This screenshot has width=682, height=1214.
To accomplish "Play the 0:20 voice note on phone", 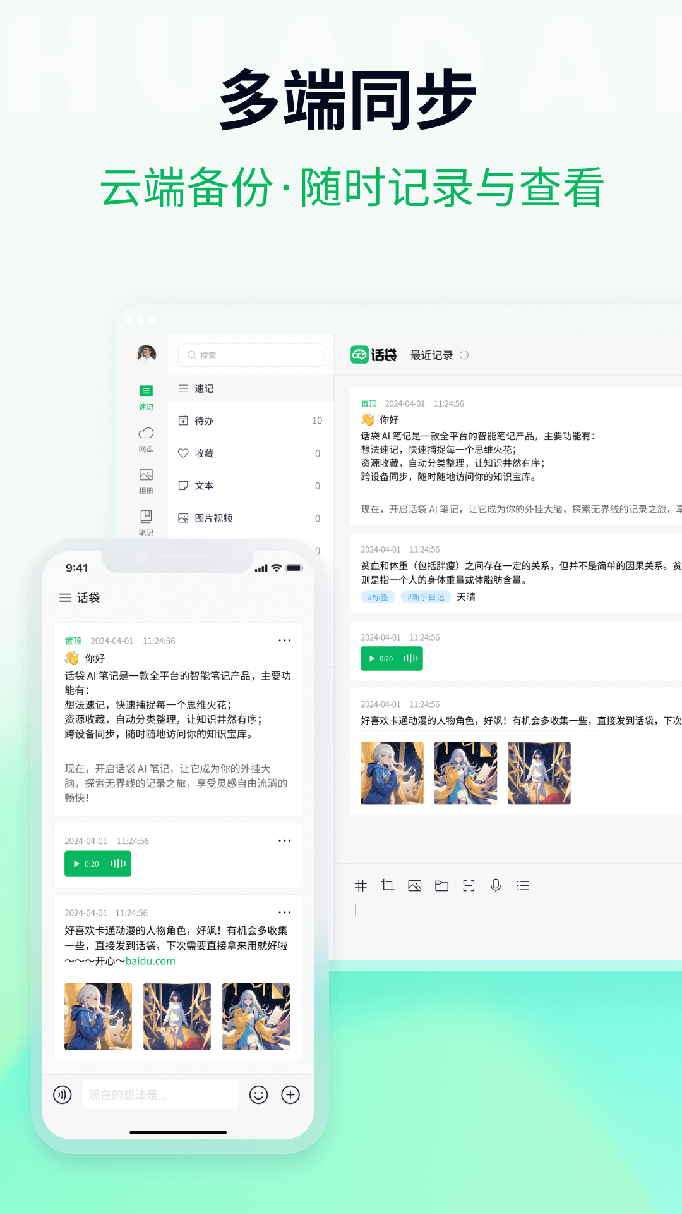I will pyautogui.click(x=98, y=864).
